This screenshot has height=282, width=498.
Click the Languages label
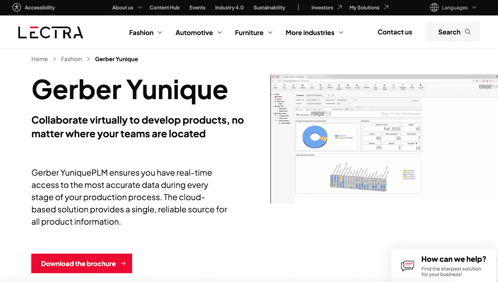click(x=455, y=7)
